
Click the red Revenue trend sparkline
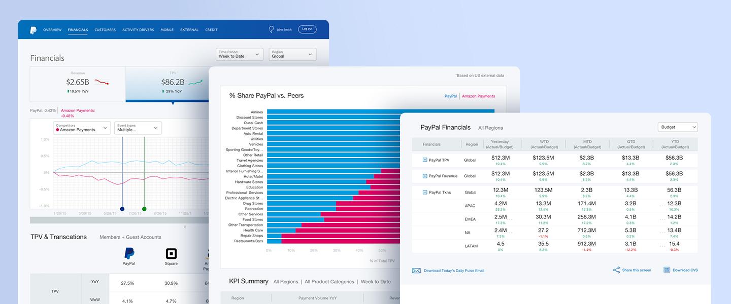click(x=102, y=82)
